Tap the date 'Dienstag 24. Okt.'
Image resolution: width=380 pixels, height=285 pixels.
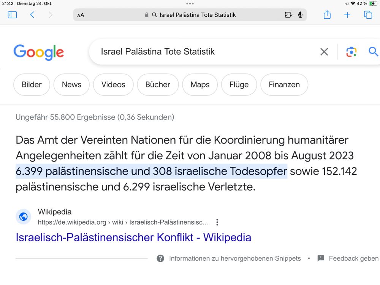pyautogui.click(x=35, y=4)
